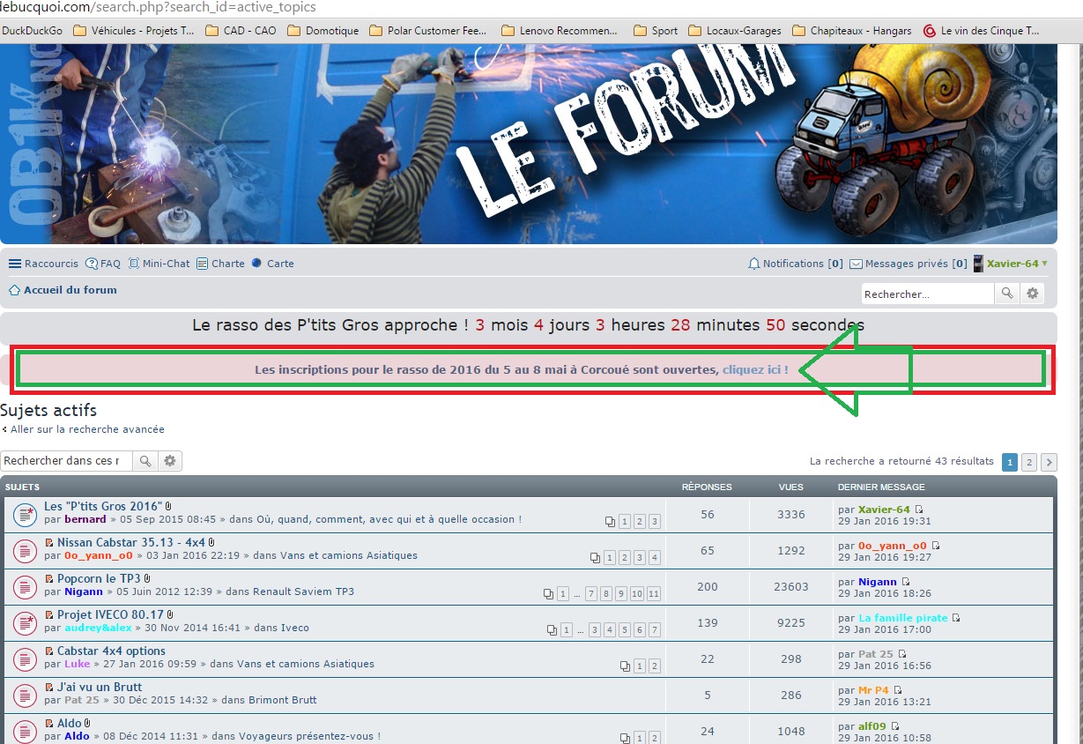Click the 'cliquez ici !' registration link
The image size is (1083, 744).
(x=755, y=370)
